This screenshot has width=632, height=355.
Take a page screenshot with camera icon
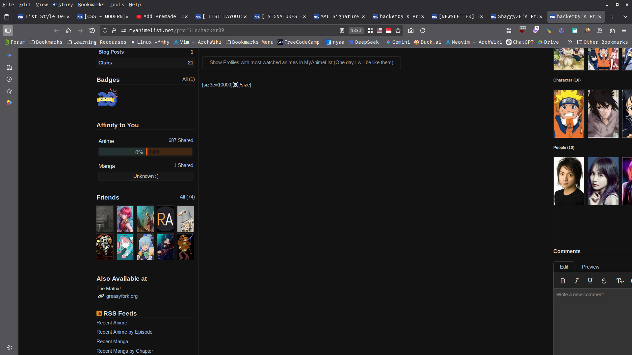pos(410,31)
